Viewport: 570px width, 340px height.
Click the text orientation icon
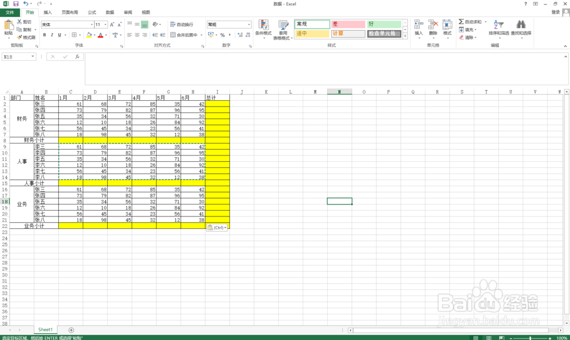coord(155,24)
